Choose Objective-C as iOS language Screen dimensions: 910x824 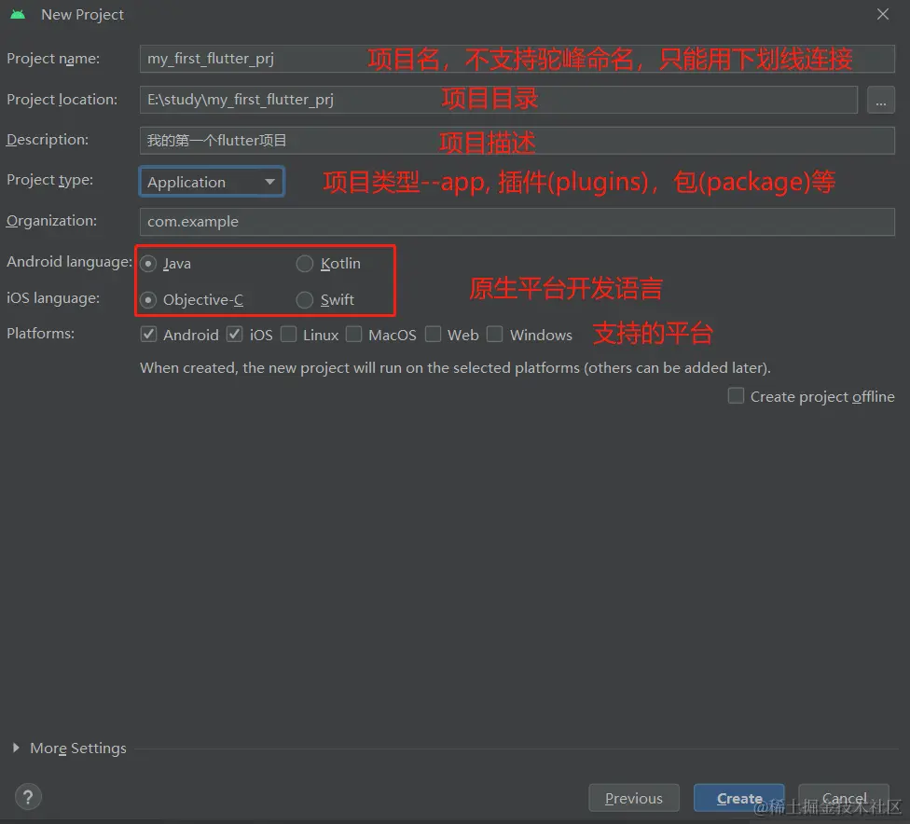(x=148, y=300)
